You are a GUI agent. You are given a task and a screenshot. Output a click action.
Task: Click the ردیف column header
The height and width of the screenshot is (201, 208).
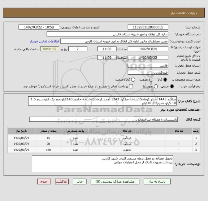[196, 131]
